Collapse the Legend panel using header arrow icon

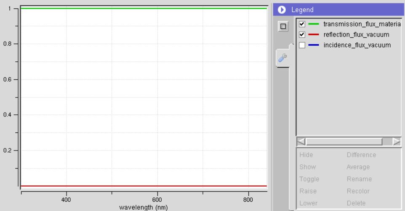click(x=282, y=10)
